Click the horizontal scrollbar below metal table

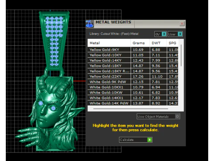131,109
